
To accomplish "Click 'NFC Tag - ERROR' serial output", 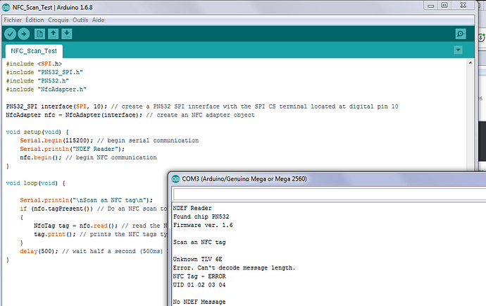I will (199, 276).
